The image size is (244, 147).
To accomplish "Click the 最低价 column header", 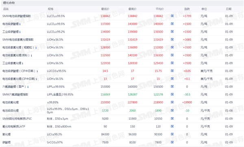I will coord(105,9).
